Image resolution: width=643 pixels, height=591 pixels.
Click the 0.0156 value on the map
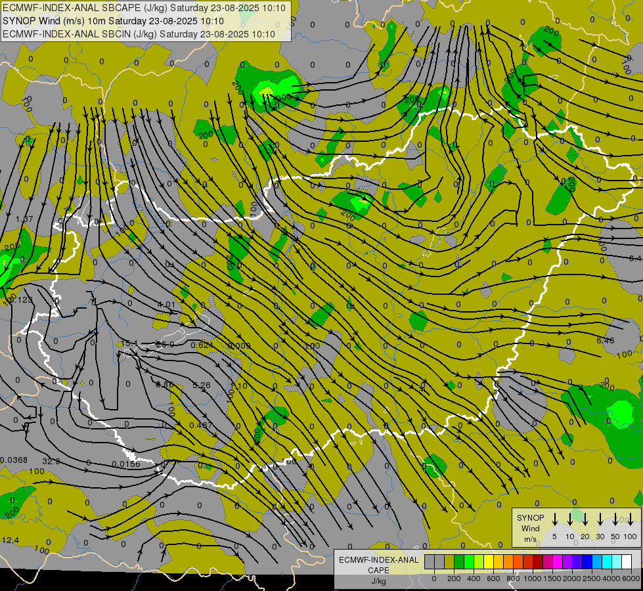[x=126, y=464]
